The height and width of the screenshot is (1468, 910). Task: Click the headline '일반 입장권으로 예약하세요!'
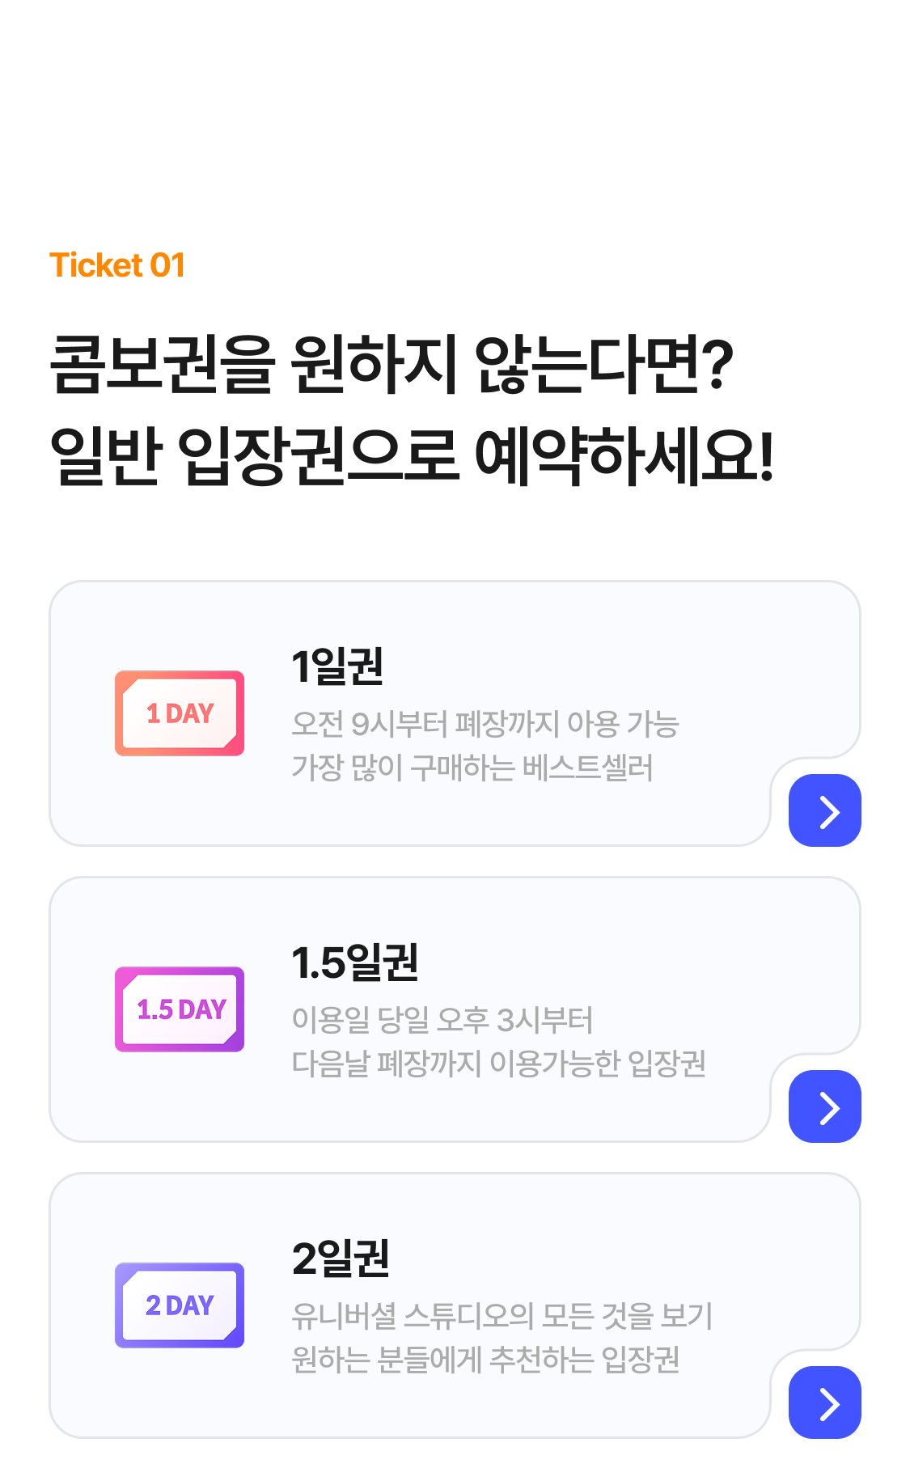[412, 456]
